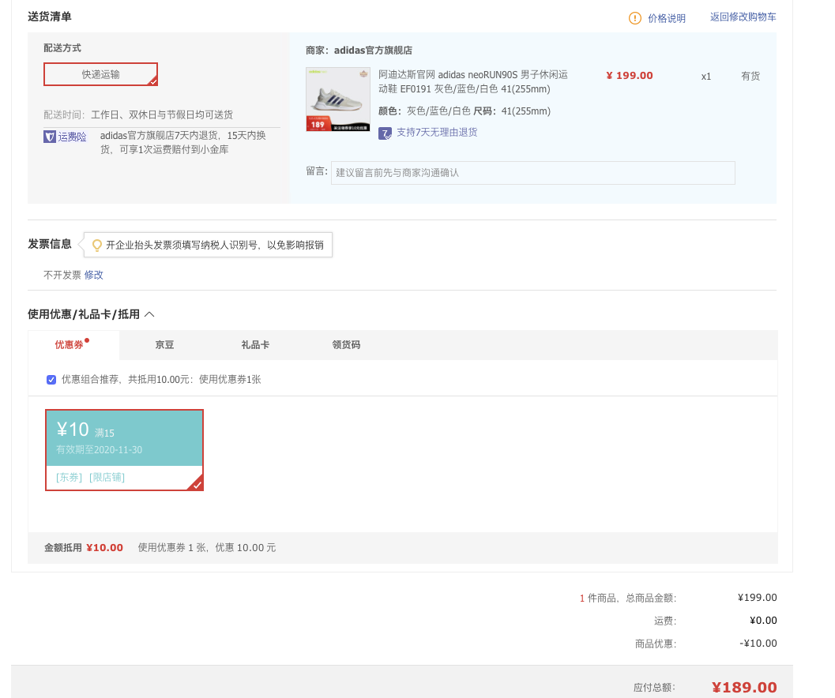The height and width of the screenshot is (698, 835).
Task: Click the [东券] [限店铺] coupon tags
Action: coord(90,477)
